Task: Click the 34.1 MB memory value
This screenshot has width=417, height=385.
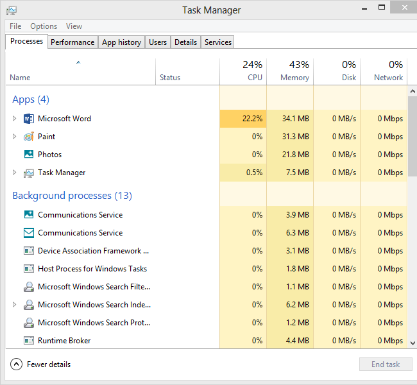Action: coord(296,119)
